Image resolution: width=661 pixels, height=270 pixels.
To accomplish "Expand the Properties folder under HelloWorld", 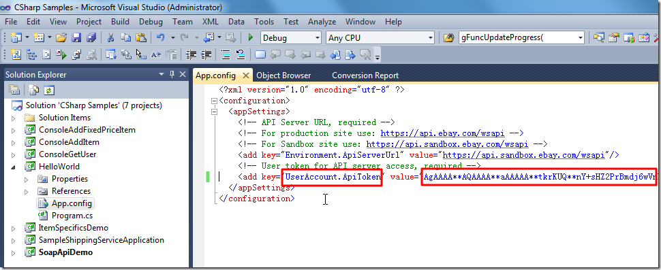I will click(27, 179).
